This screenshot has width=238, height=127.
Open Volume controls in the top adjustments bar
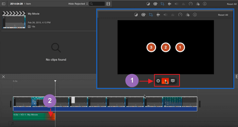pos(176,4)
